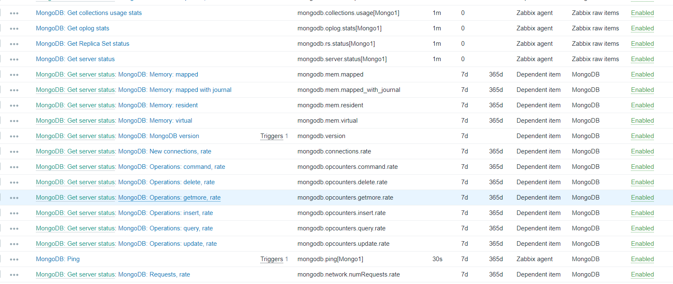Select key text mongodb.rs.status[Mongo1]
The image size is (673, 284).
click(x=336, y=44)
